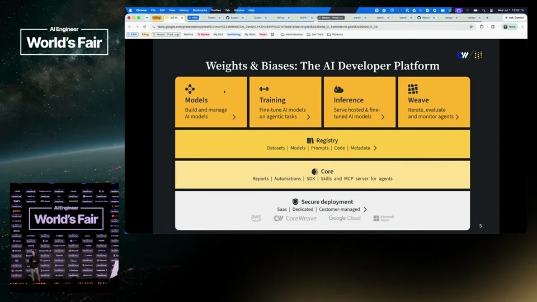Click the Models card icon
Screen dimensions: 537x302
pyautogui.click(x=190, y=89)
